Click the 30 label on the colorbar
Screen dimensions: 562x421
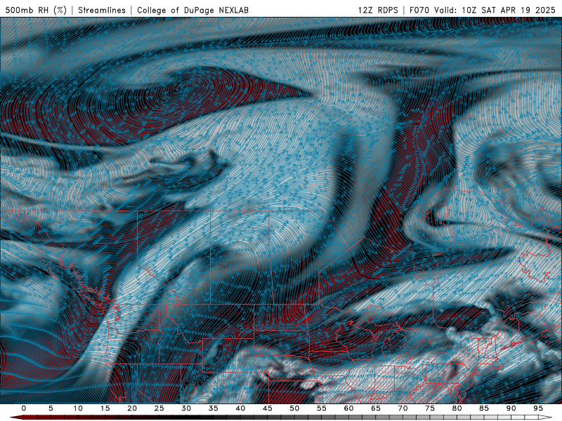(186, 408)
